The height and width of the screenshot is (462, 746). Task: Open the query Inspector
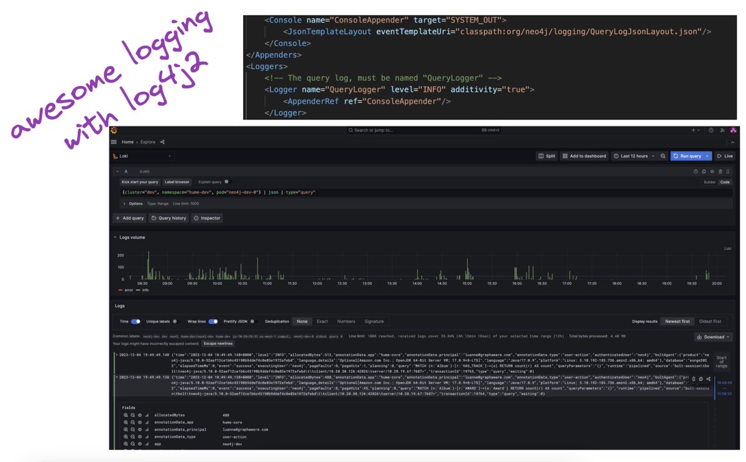(206, 218)
